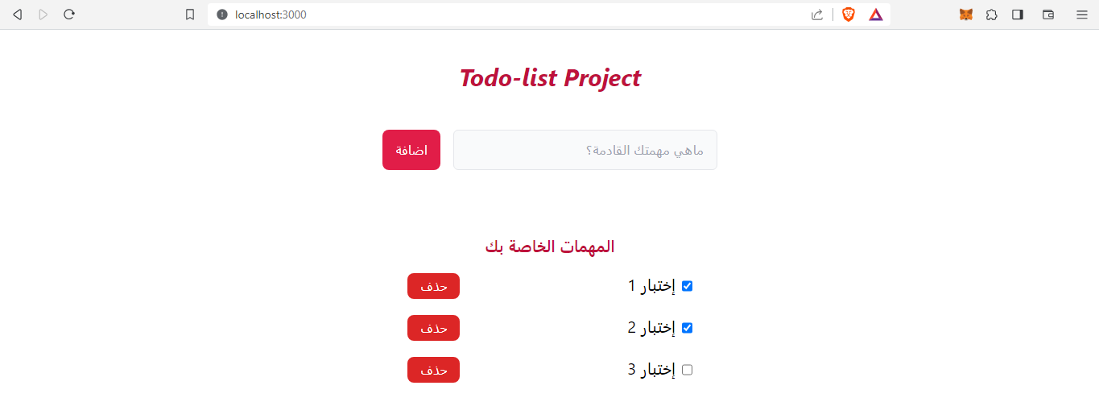Delete task إختبار 1 with its حذف button
This screenshot has width=1099, height=398.
point(433,286)
